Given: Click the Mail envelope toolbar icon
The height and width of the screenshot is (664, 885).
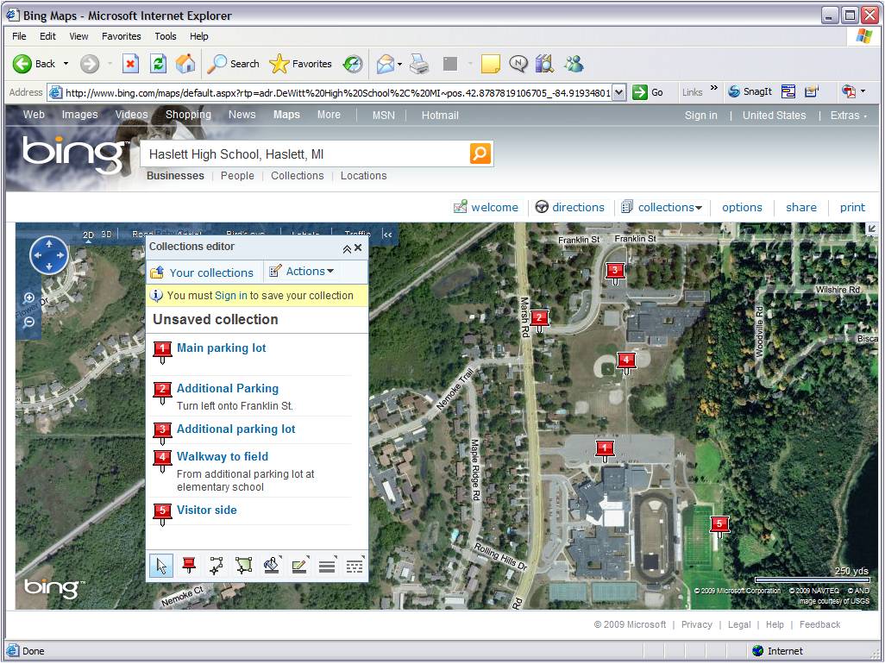Looking at the screenshot, I should (386, 64).
